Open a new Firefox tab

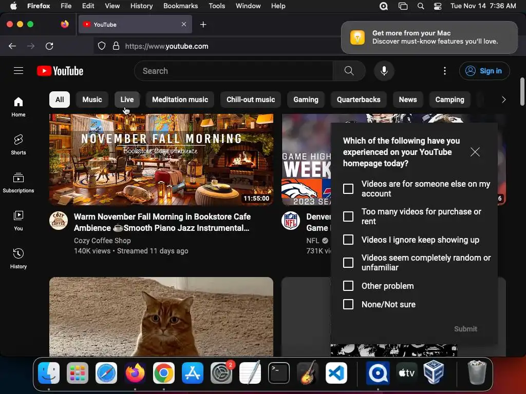203,25
